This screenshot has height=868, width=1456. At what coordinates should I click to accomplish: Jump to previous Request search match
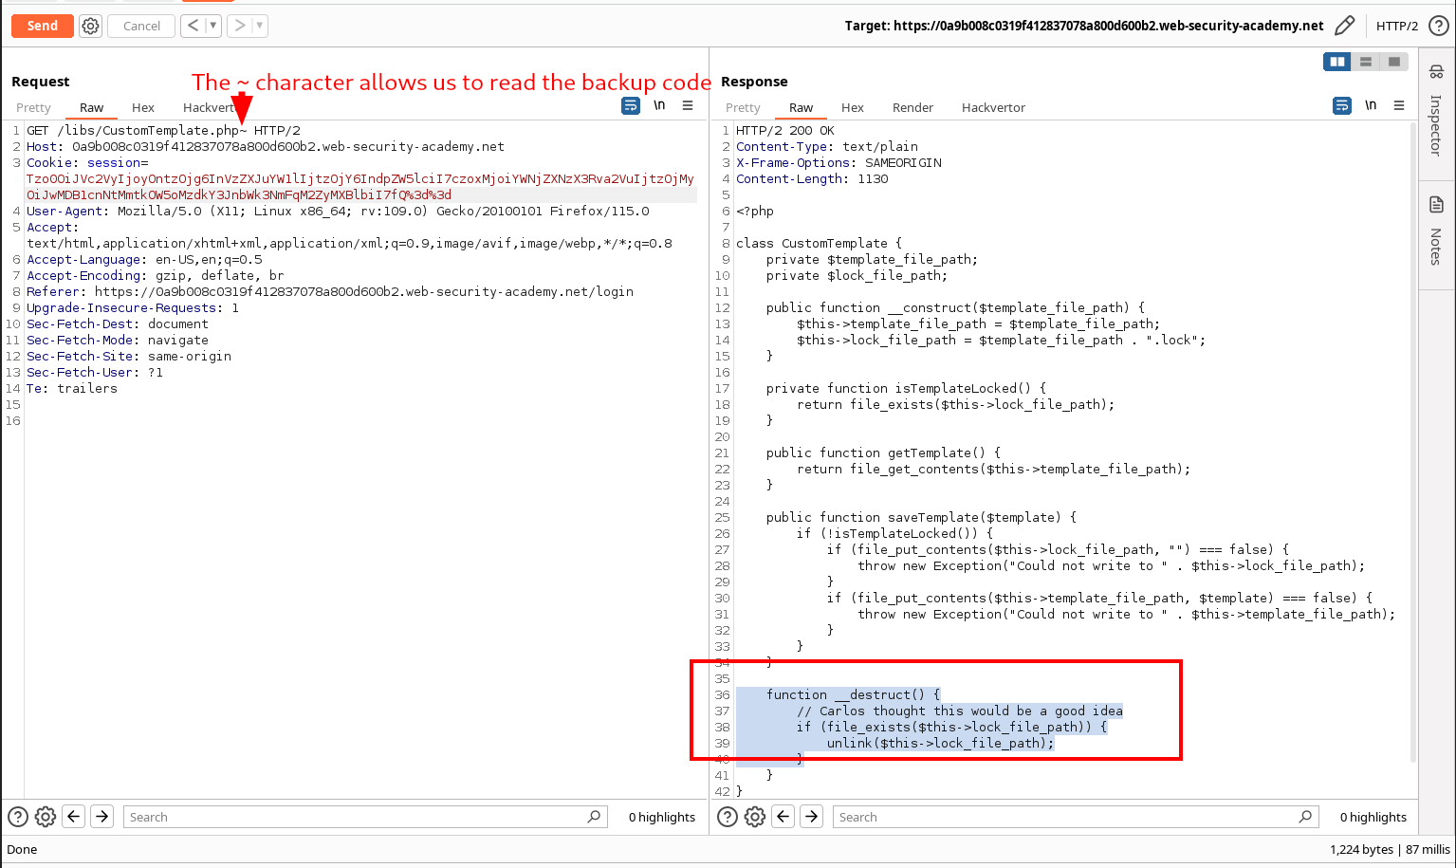tap(74, 816)
